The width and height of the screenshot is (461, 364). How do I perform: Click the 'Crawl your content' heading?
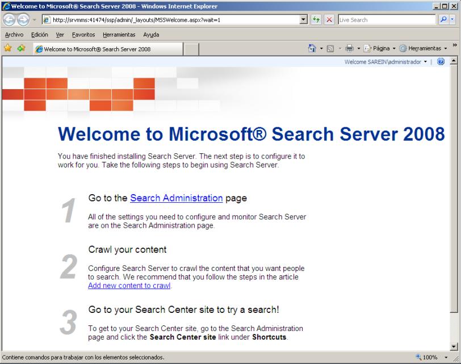[x=127, y=250]
